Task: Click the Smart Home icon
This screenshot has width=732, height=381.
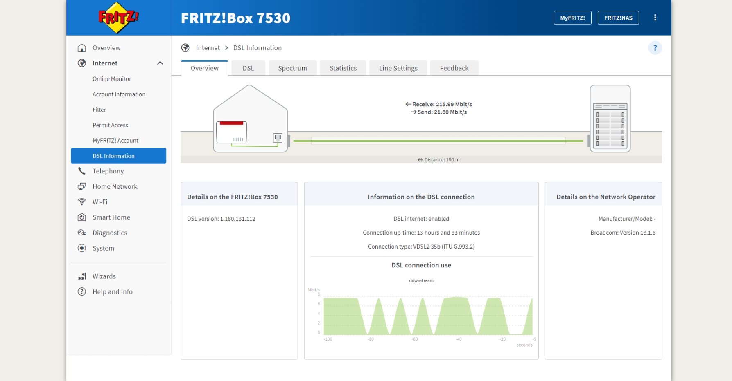Action: tap(82, 217)
